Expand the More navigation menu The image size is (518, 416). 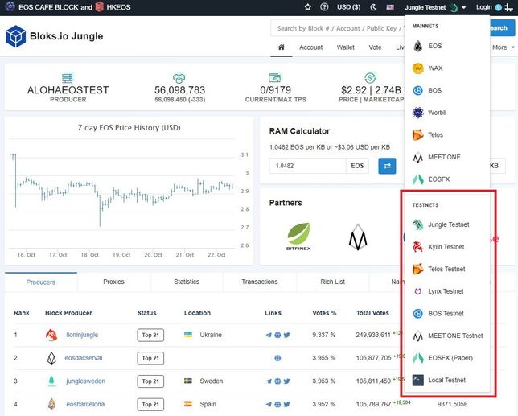coord(502,47)
